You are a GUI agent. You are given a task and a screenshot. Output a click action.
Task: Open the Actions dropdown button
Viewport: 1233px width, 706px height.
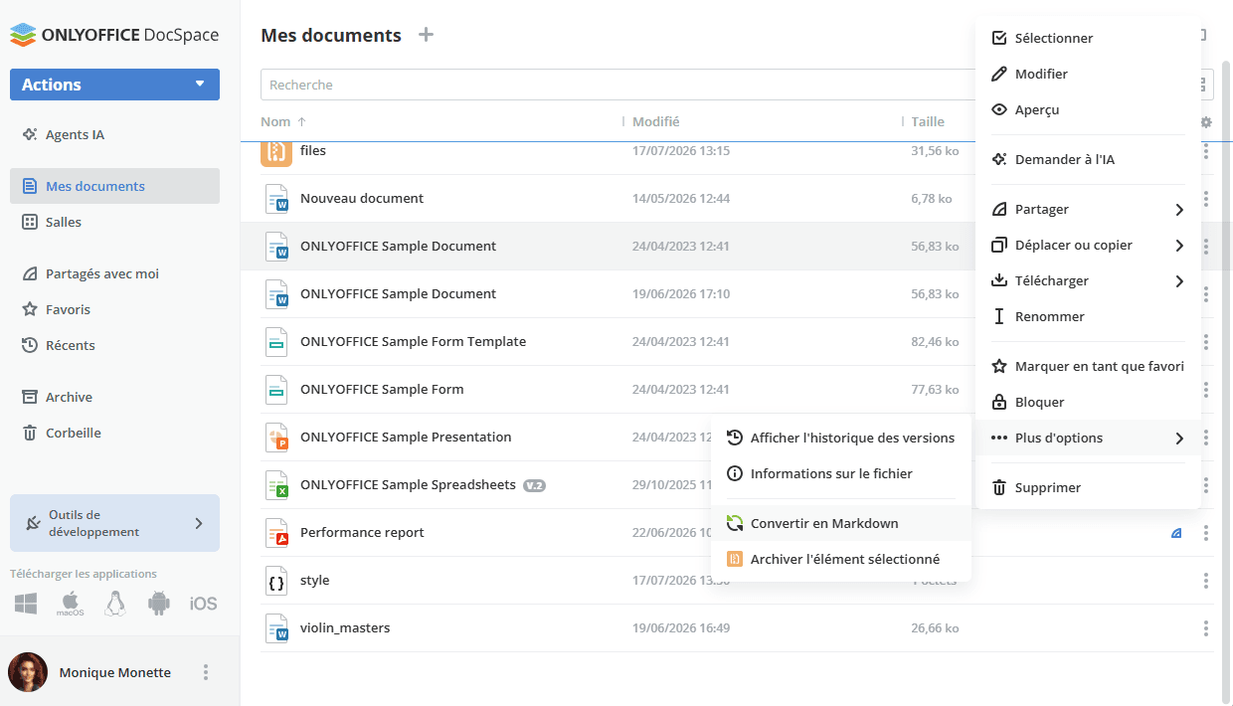(x=114, y=85)
